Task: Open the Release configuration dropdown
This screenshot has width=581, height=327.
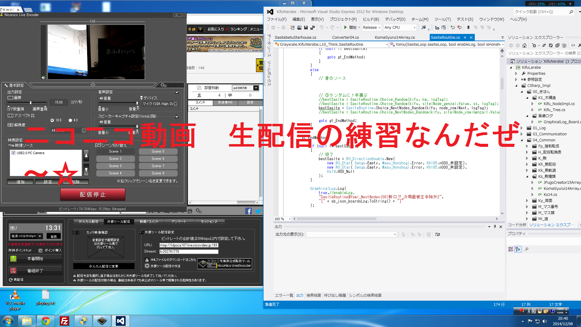Action: tap(372, 28)
